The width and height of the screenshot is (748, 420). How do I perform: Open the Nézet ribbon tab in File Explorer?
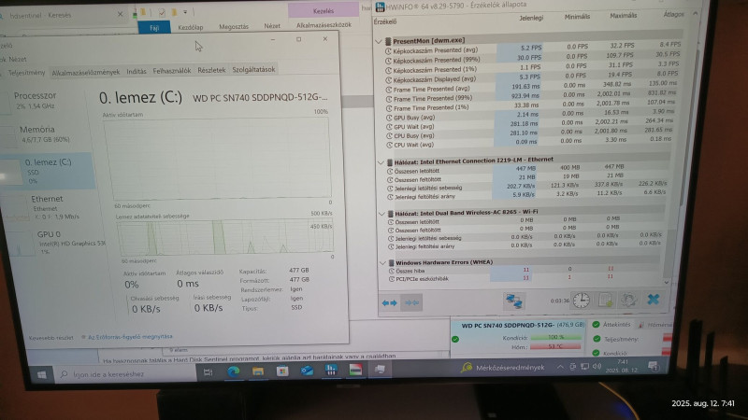[272, 26]
